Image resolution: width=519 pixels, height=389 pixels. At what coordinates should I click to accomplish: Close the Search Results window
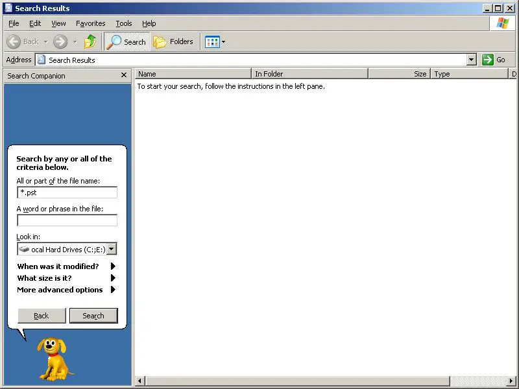[x=510, y=8]
